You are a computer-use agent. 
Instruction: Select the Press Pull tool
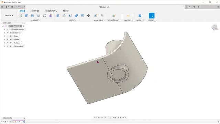click(x=58, y=15)
